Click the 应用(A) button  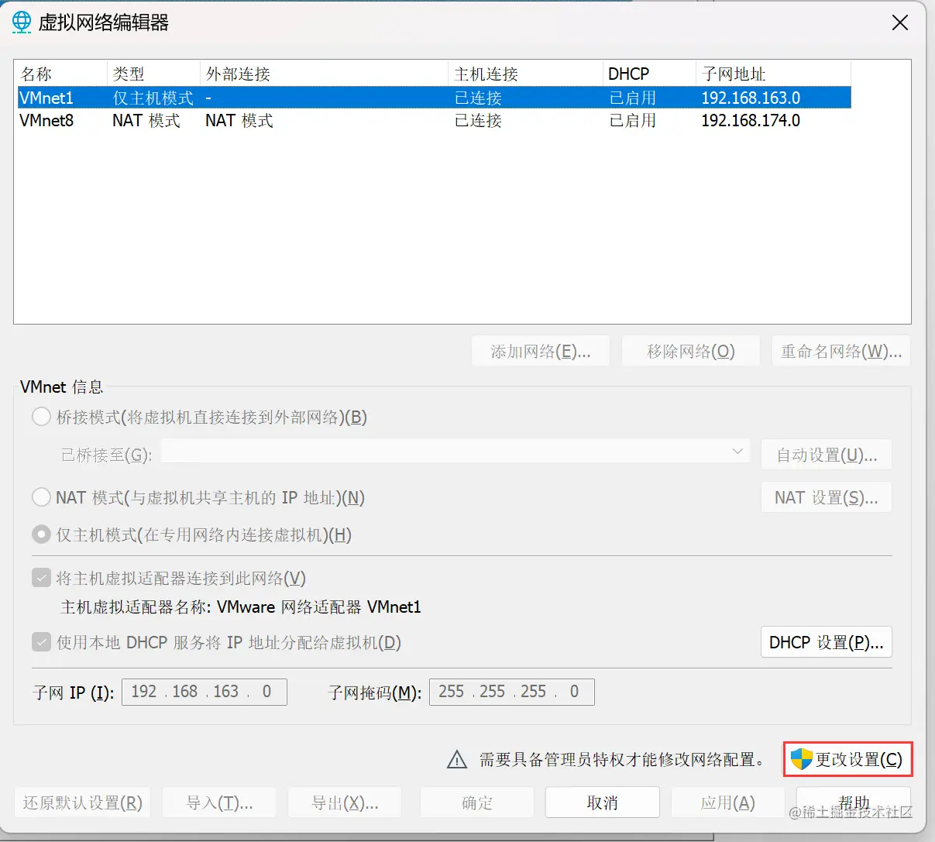click(728, 802)
